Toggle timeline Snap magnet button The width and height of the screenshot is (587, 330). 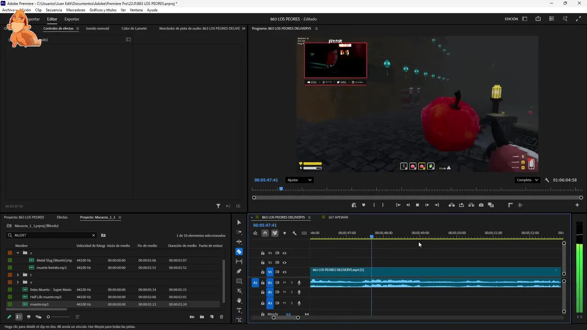265,233
